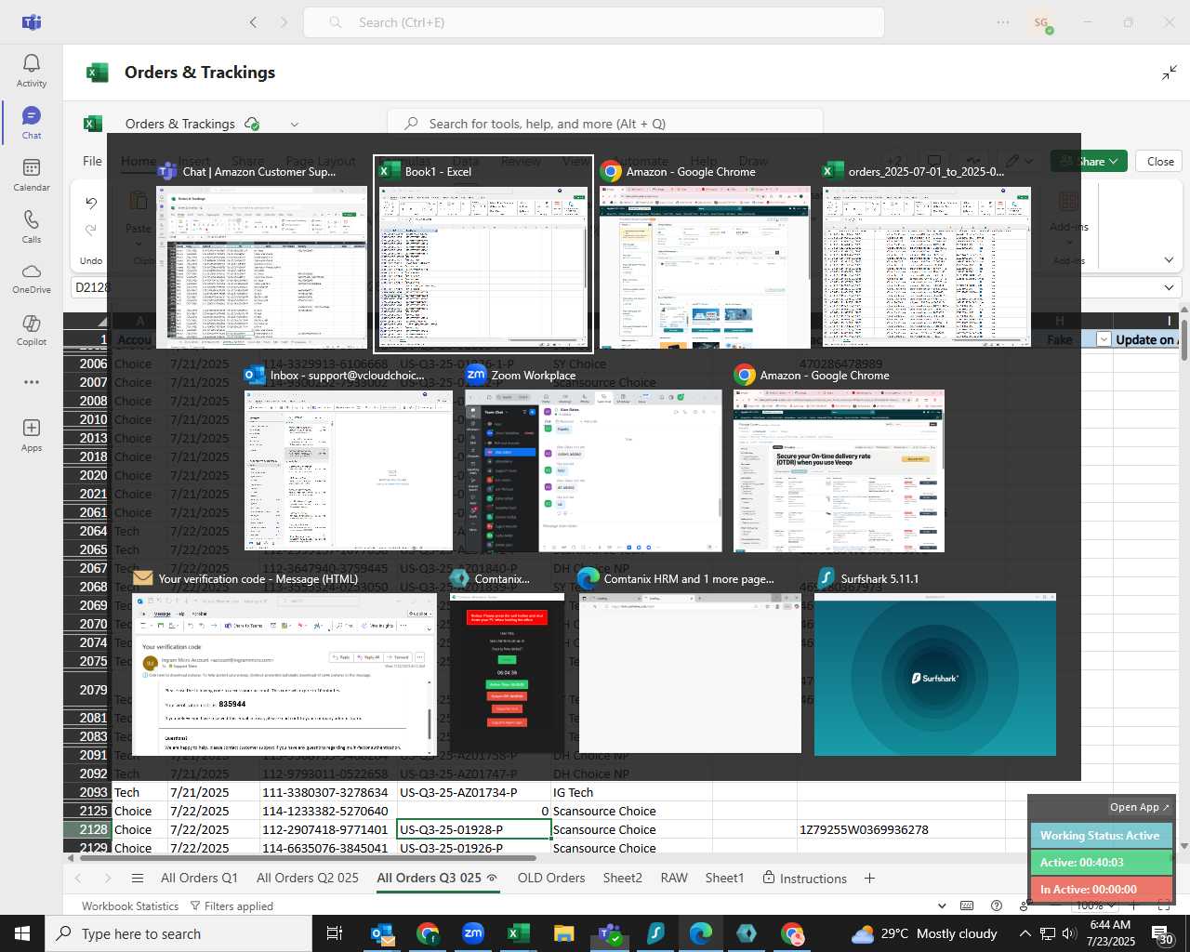Select Sheet2 sheet tab
This screenshot has height=952, width=1190.
pyautogui.click(x=622, y=878)
